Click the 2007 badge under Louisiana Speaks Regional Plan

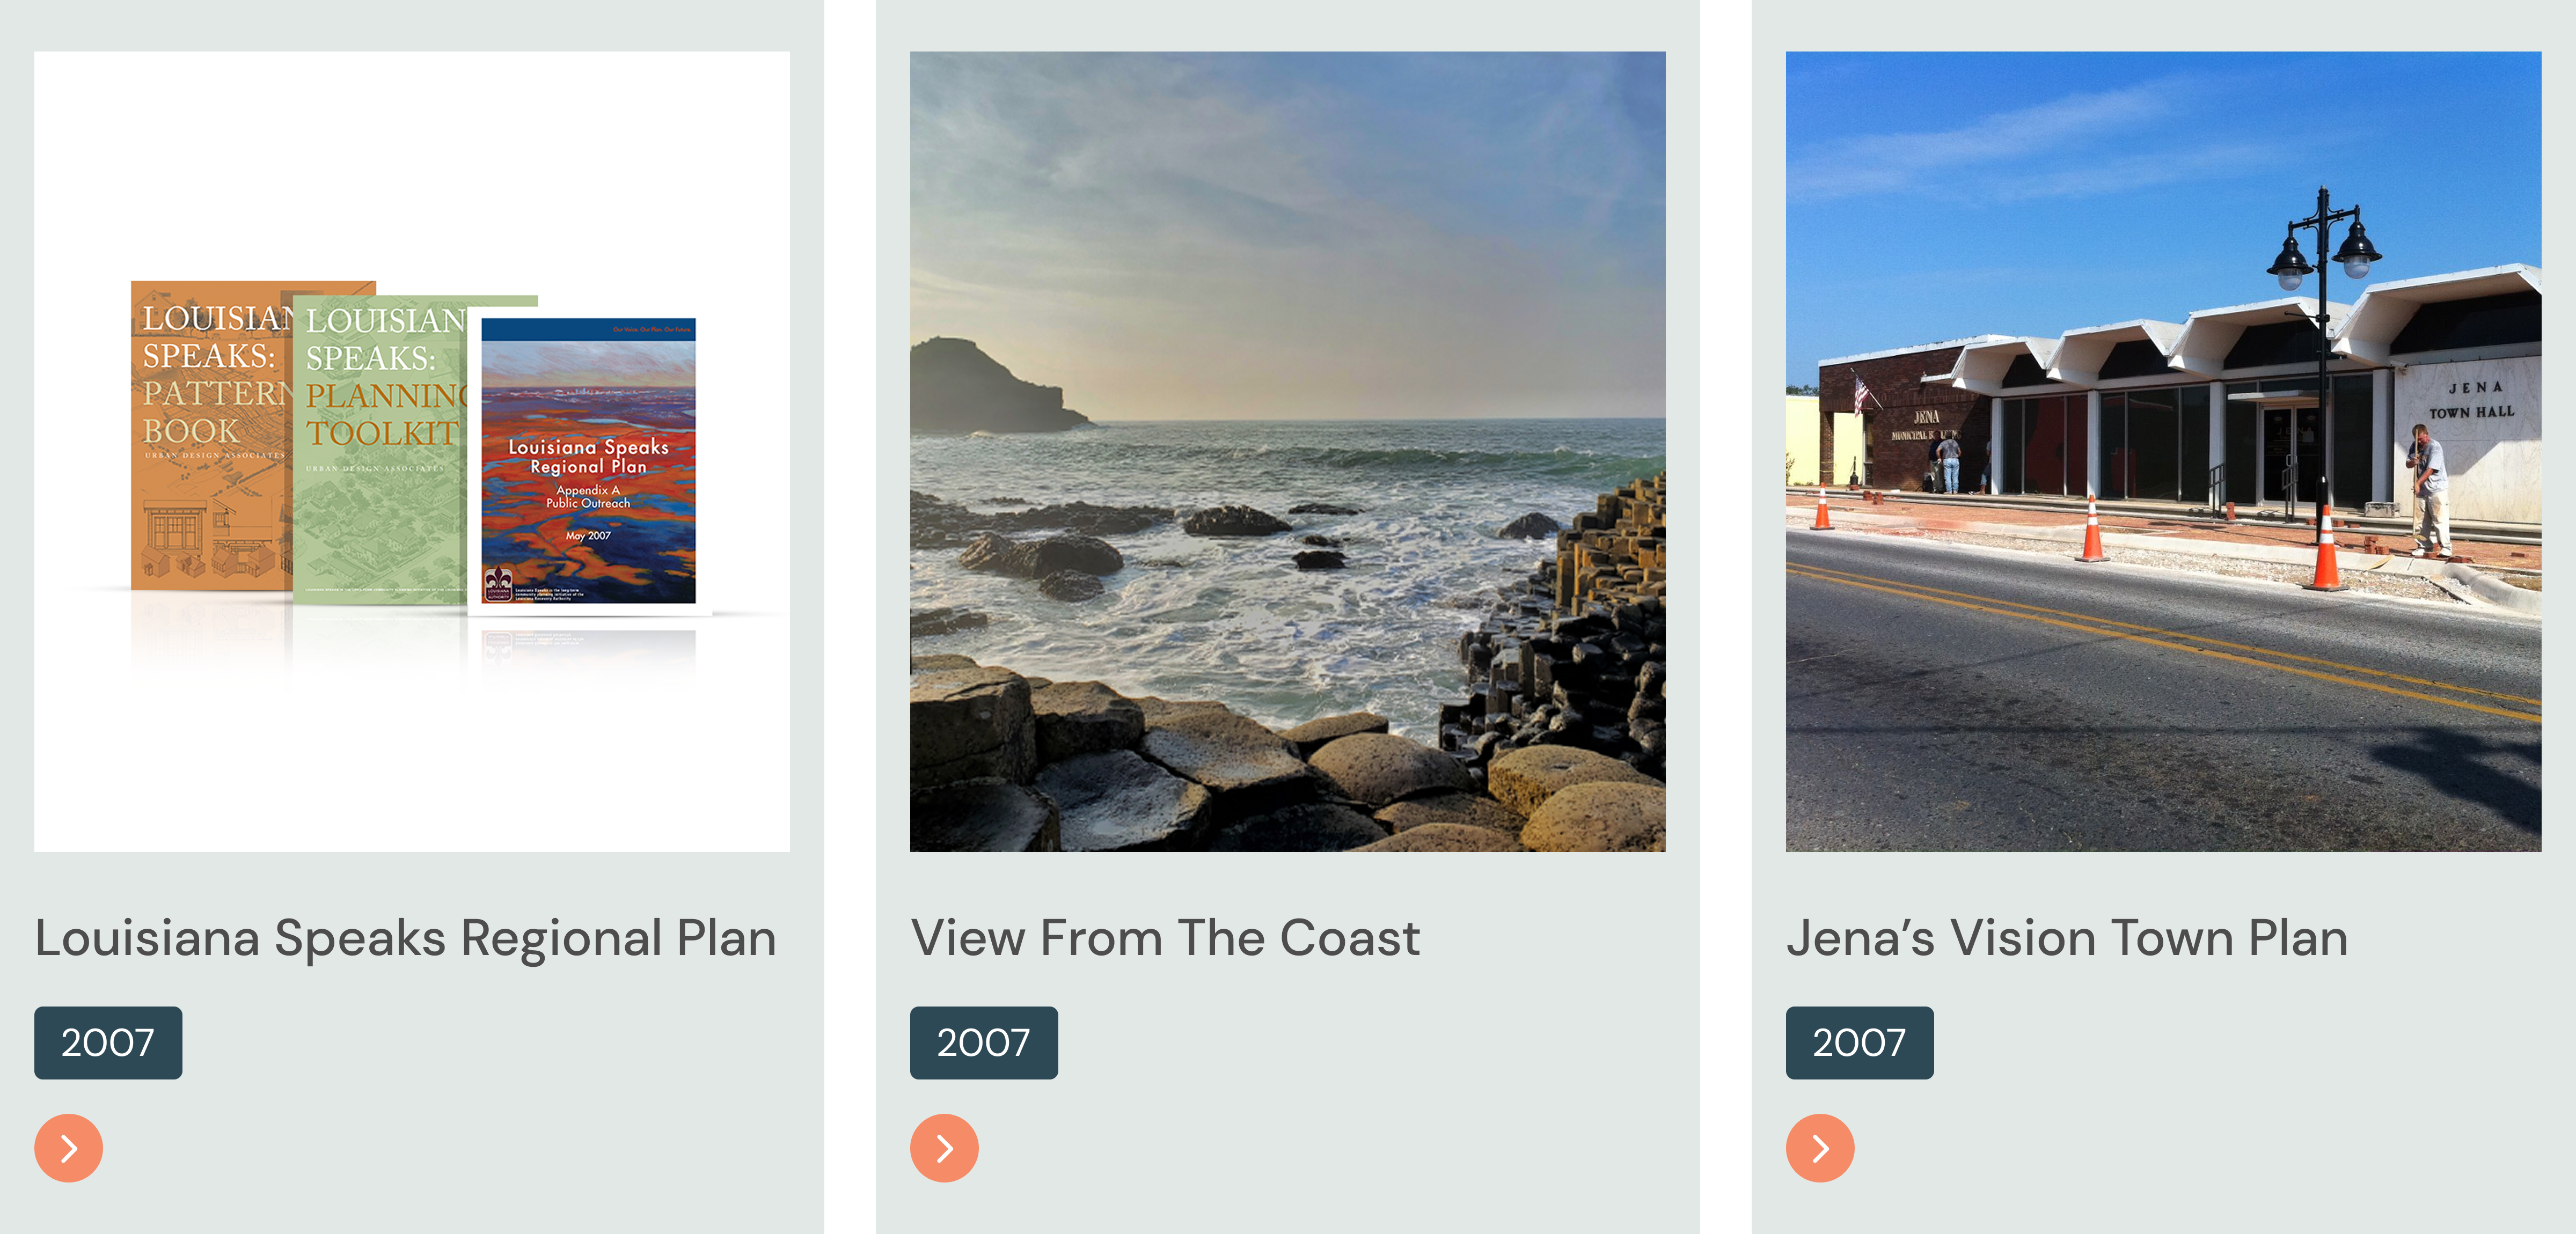click(108, 1042)
